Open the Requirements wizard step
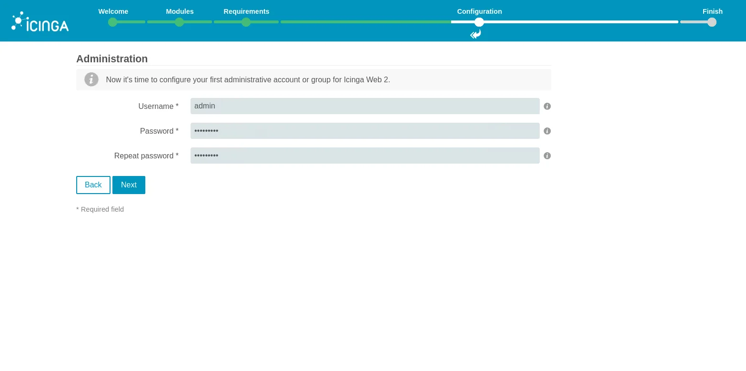Image resolution: width=746 pixels, height=371 pixels. pos(246,11)
